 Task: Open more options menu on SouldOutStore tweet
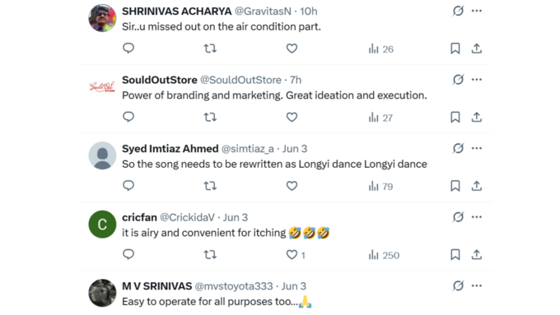[477, 80]
